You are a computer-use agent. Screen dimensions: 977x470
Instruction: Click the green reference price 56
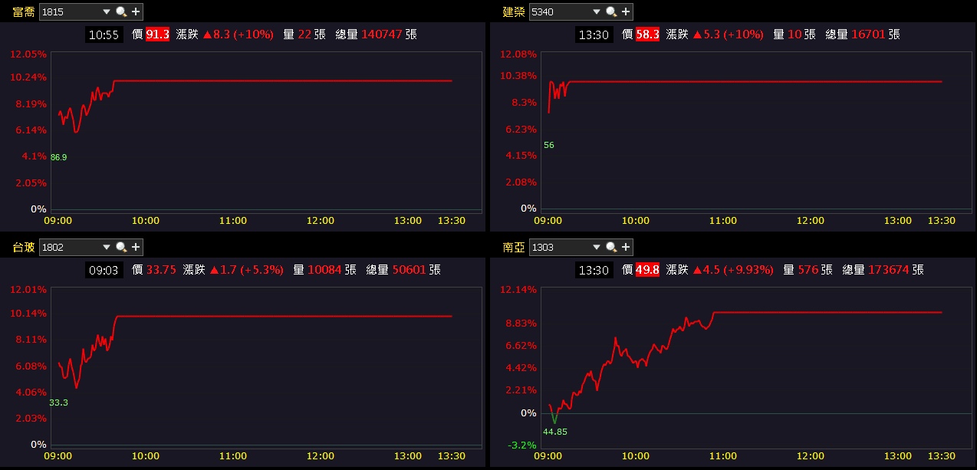click(548, 145)
